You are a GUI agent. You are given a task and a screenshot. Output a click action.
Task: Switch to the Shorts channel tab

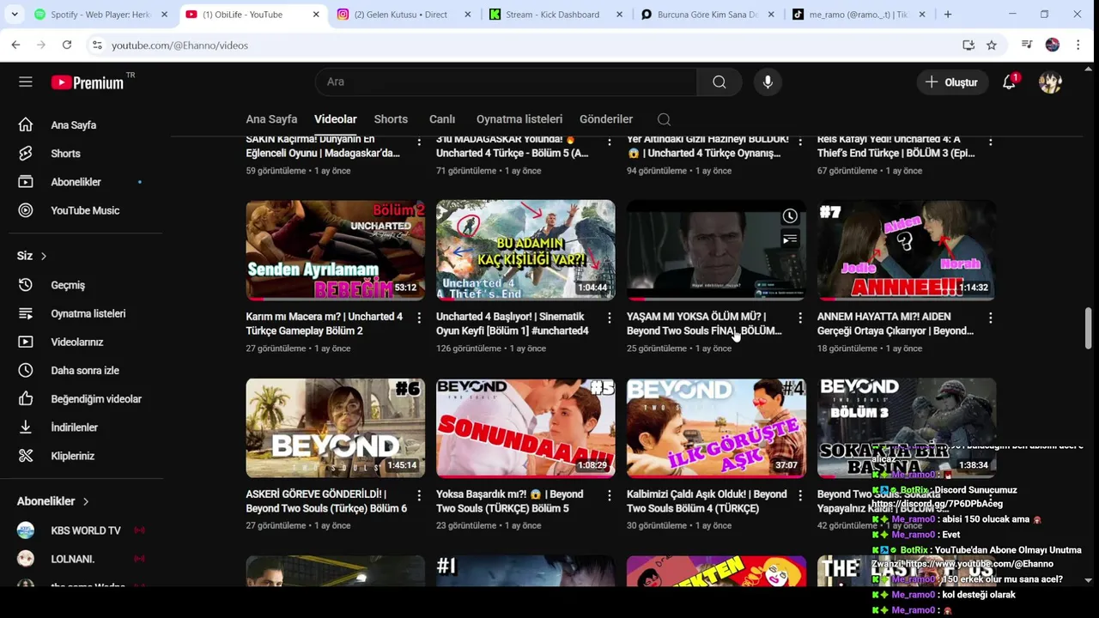click(391, 119)
